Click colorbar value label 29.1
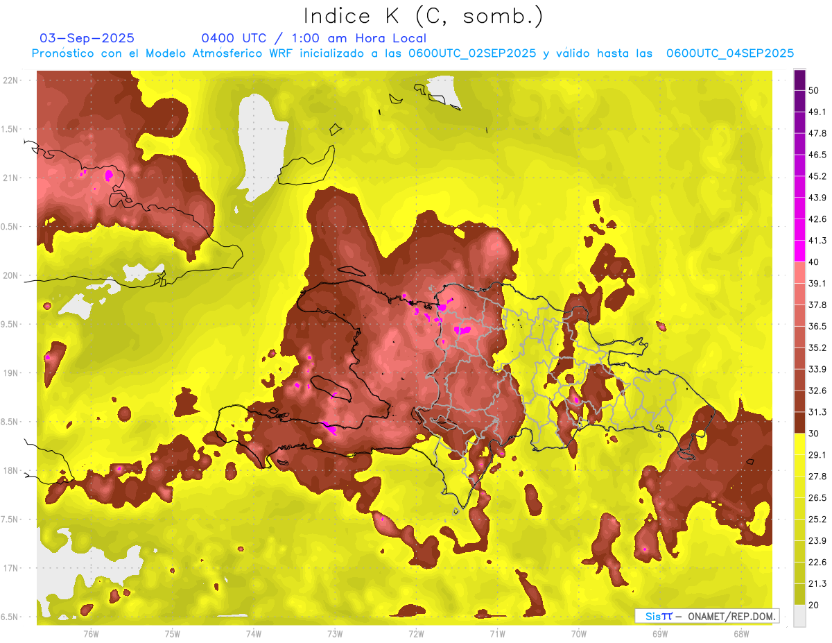Screen dimensions: 832x643 (x=817, y=454)
